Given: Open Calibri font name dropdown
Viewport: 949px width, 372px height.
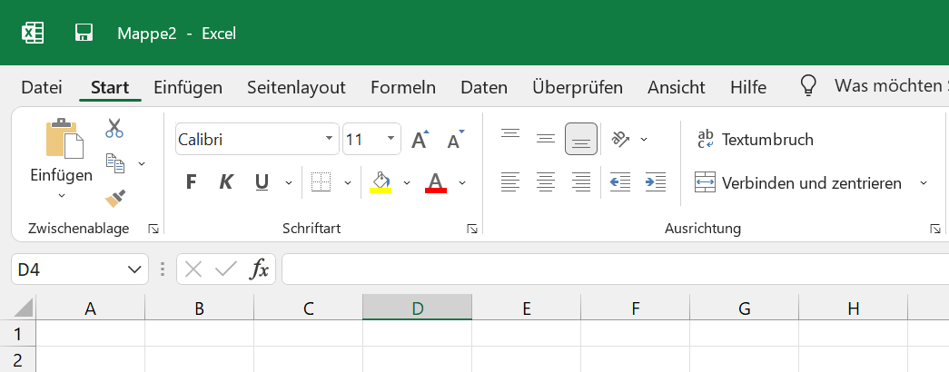Looking at the screenshot, I should point(330,139).
